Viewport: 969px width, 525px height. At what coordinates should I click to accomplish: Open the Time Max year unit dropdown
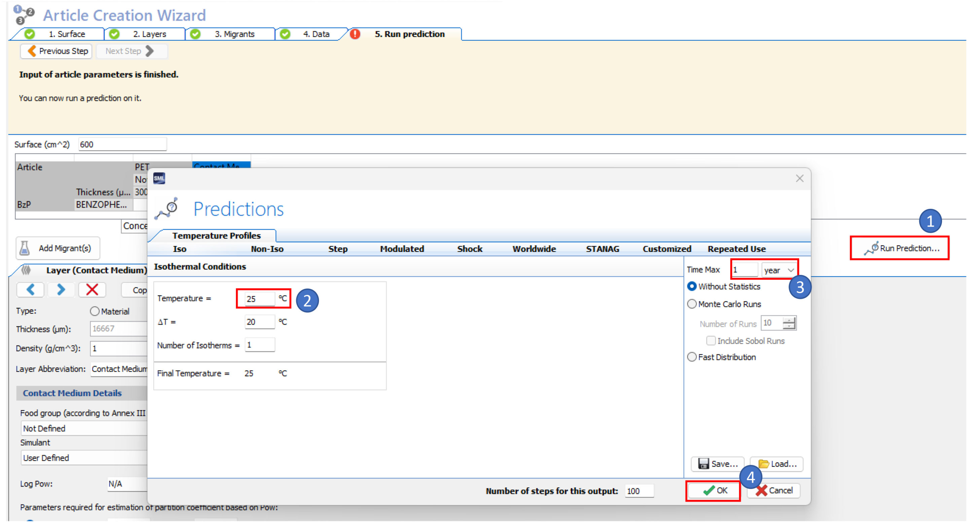tap(779, 270)
